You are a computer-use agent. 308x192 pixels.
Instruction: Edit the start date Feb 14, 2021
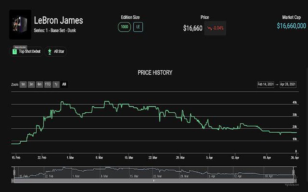265,84
